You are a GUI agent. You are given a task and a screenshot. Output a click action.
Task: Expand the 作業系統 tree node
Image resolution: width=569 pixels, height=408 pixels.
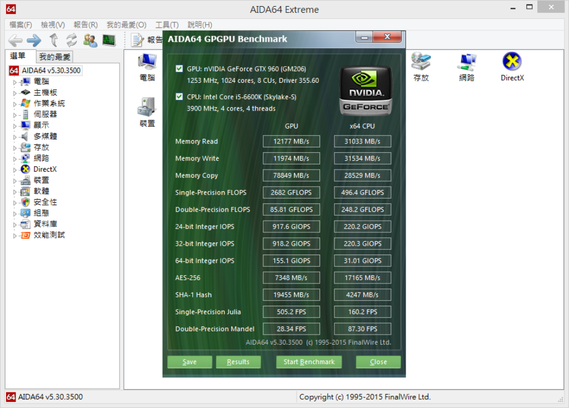tap(15, 104)
